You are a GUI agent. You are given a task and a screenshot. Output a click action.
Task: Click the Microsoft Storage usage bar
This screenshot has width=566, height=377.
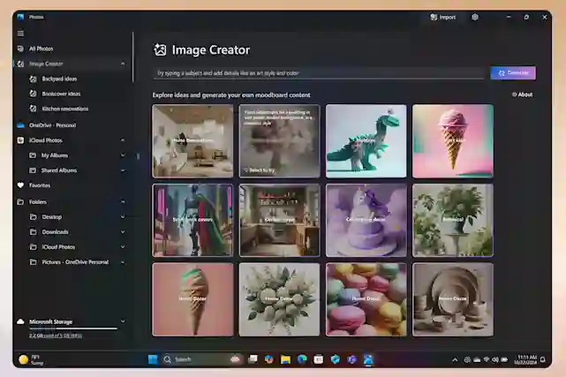point(73,328)
